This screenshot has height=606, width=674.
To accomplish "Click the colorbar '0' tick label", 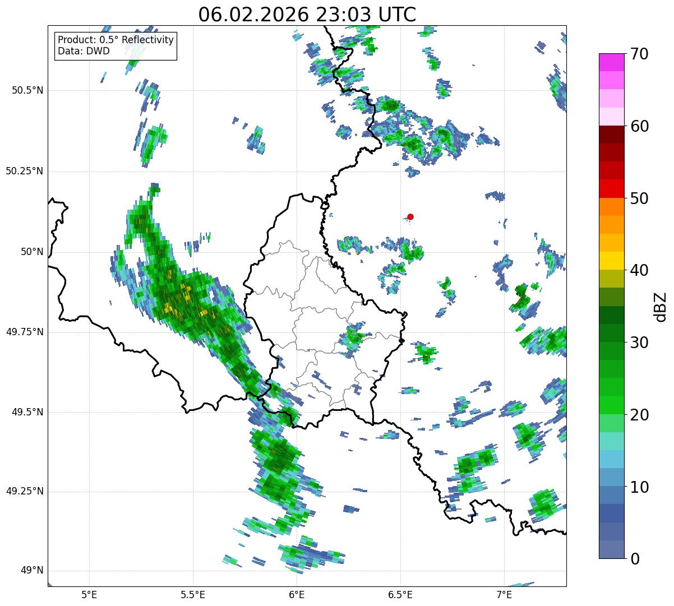I will coord(635,559).
